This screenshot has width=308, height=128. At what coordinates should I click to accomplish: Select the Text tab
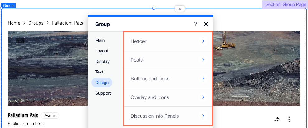(x=99, y=72)
